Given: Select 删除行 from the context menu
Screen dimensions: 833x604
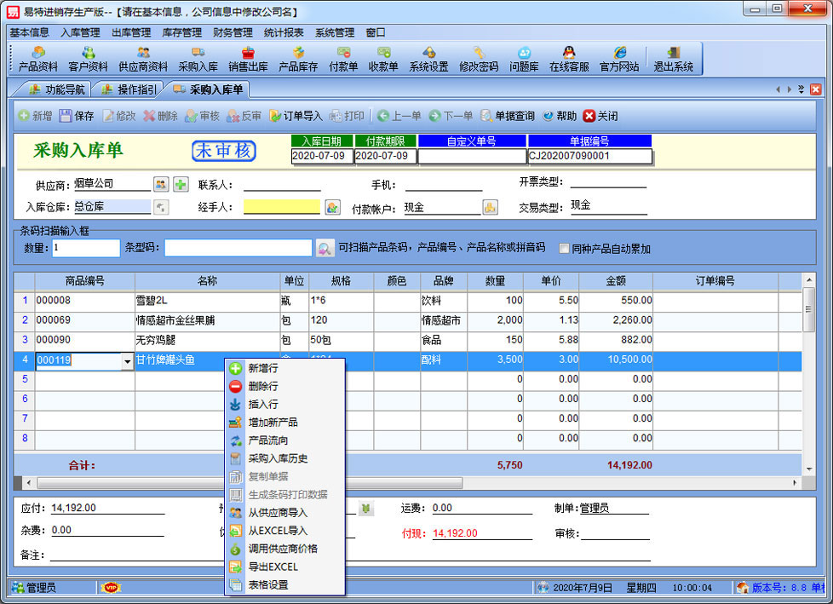Looking at the screenshot, I should [x=262, y=386].
